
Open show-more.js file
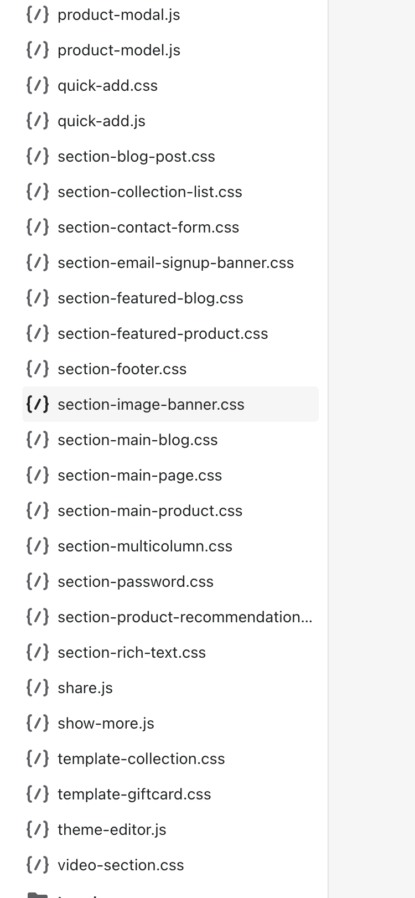pos(106,724)
